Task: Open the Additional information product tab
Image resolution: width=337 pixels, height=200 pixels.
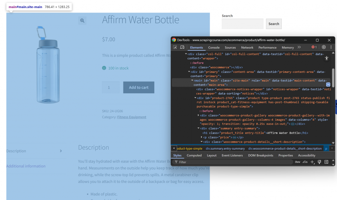Action: pos(26,166)
